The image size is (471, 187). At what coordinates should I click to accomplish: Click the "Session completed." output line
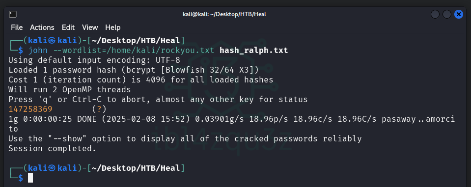click(x=52, y=148)
